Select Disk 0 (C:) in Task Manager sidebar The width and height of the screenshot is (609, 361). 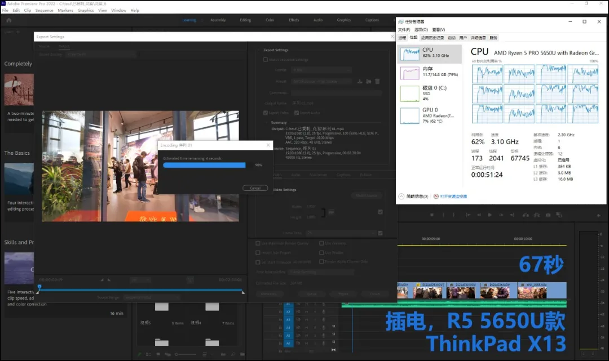[430, 93]
